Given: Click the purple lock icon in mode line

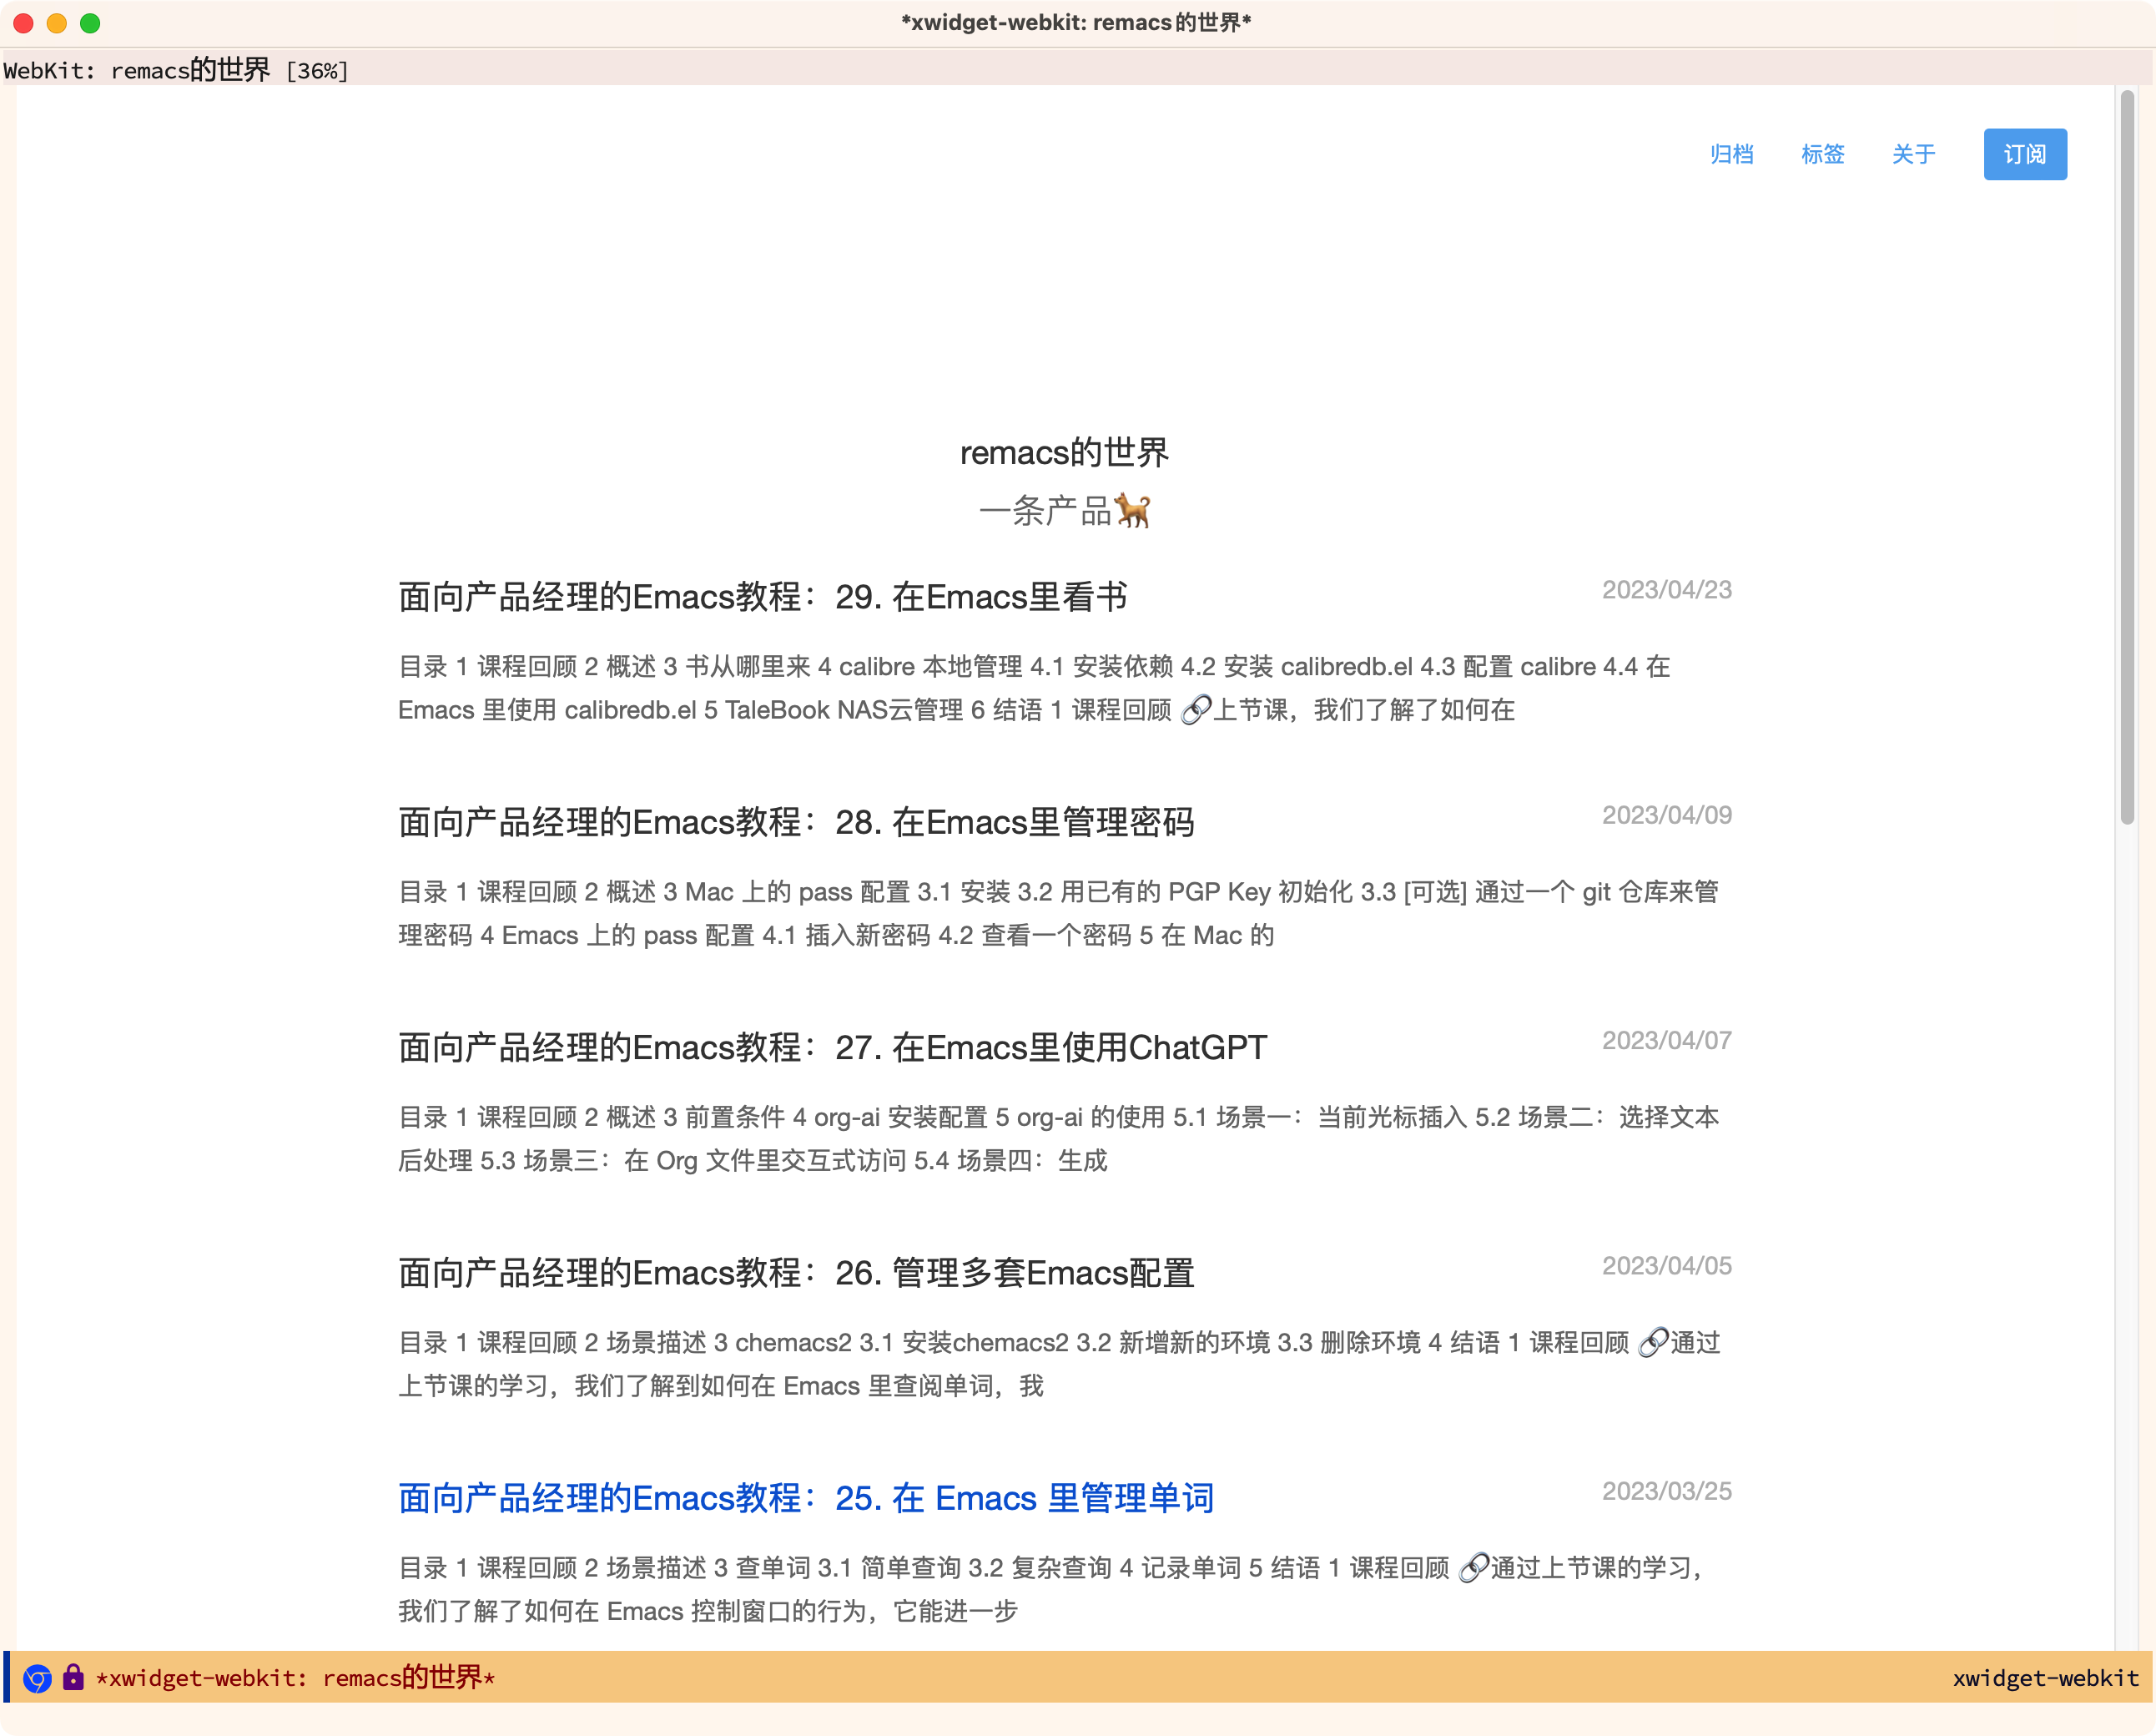Looking at the screenshot, I should 73,1677.
